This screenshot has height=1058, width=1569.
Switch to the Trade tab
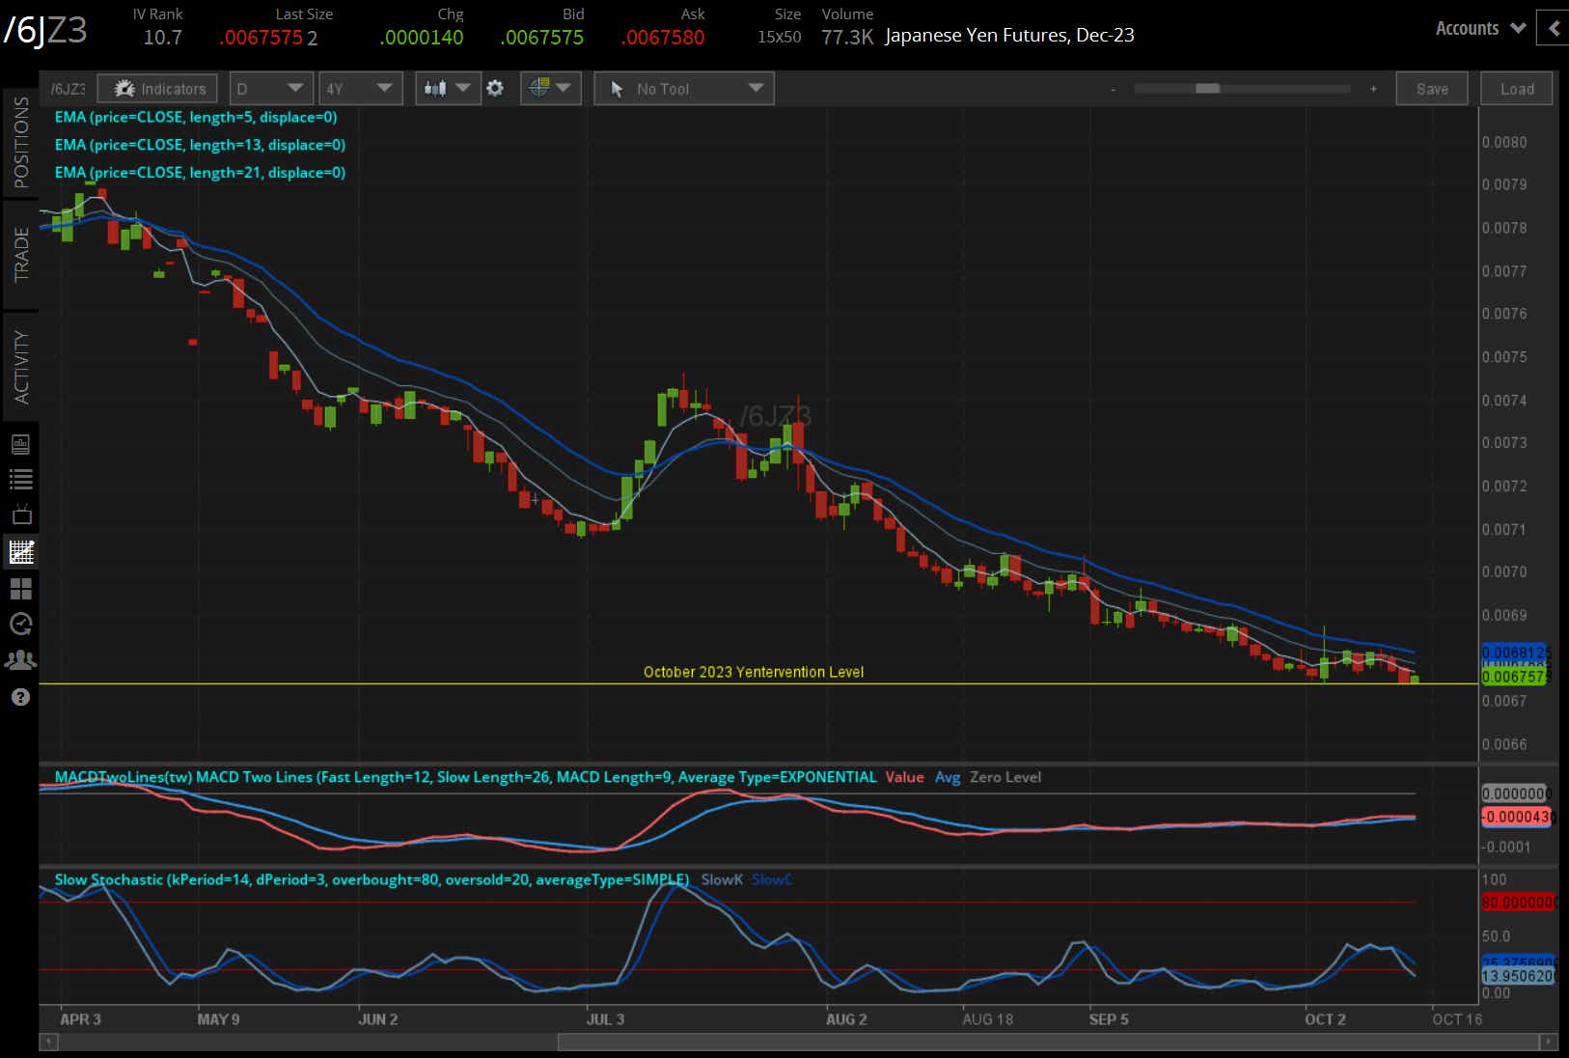[x=20, y=255]
